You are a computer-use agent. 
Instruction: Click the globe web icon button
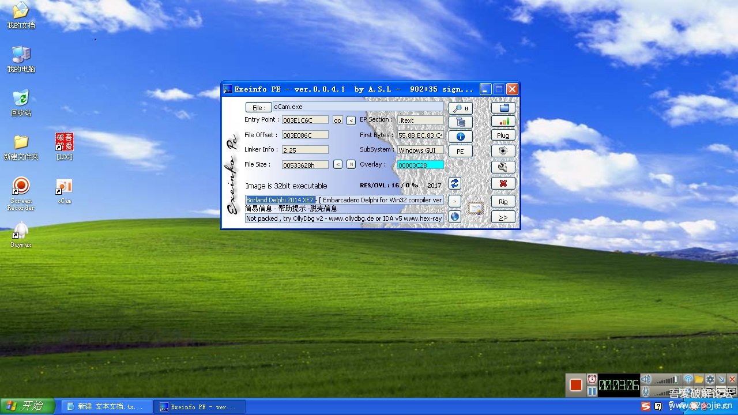pos(455,217)
